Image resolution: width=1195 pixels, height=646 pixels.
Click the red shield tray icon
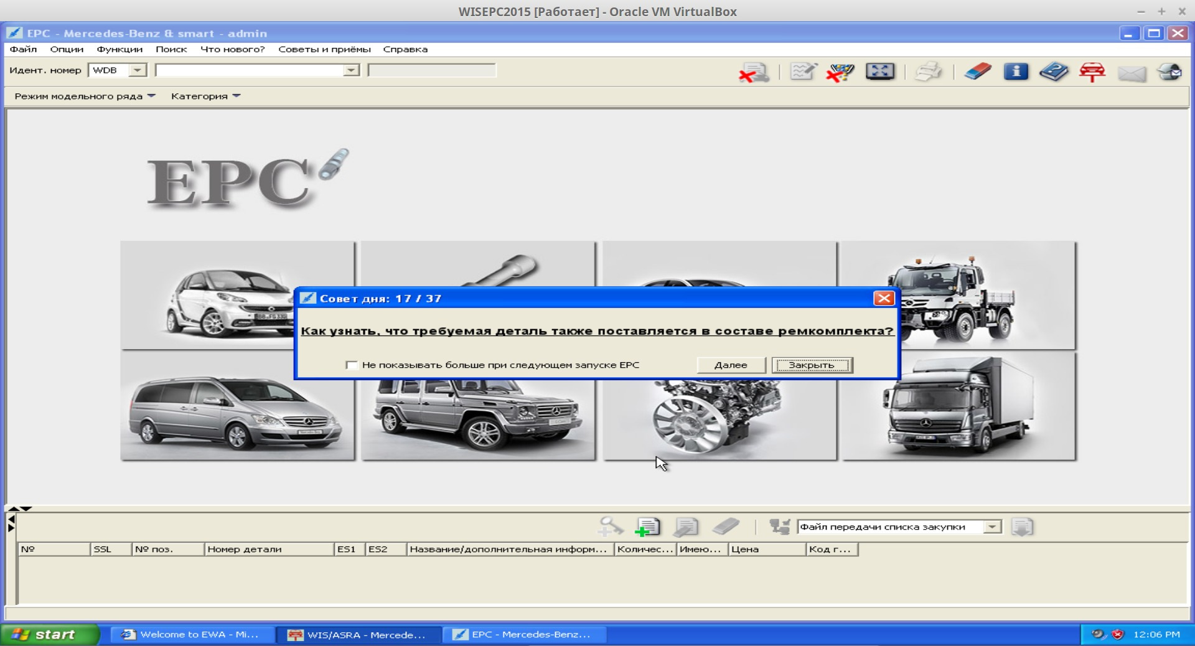click(1118, 634)
